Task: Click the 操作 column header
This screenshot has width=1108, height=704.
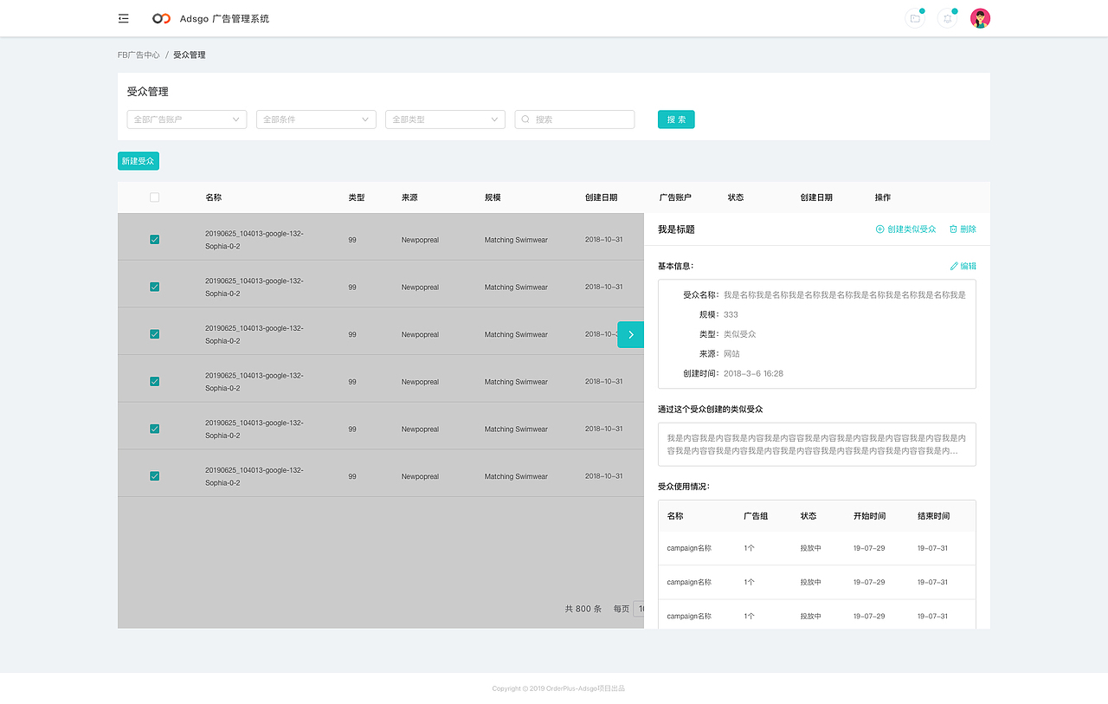Action: point(883,197)
